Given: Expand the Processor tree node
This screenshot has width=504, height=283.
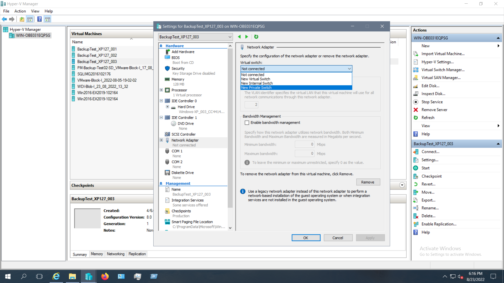Looking at the screenshot, I should tap(161, 90).
